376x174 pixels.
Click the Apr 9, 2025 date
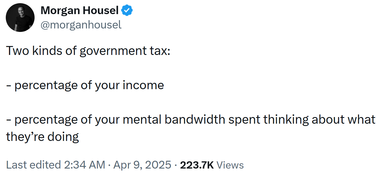coord(142,165)
